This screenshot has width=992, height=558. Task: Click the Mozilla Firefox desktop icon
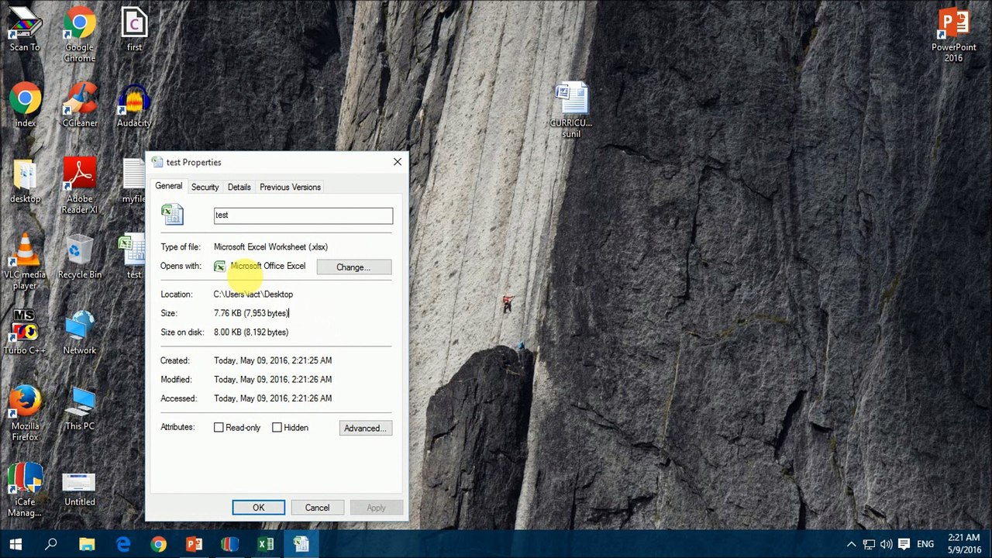pyautogui.click(x=25, y=413)
